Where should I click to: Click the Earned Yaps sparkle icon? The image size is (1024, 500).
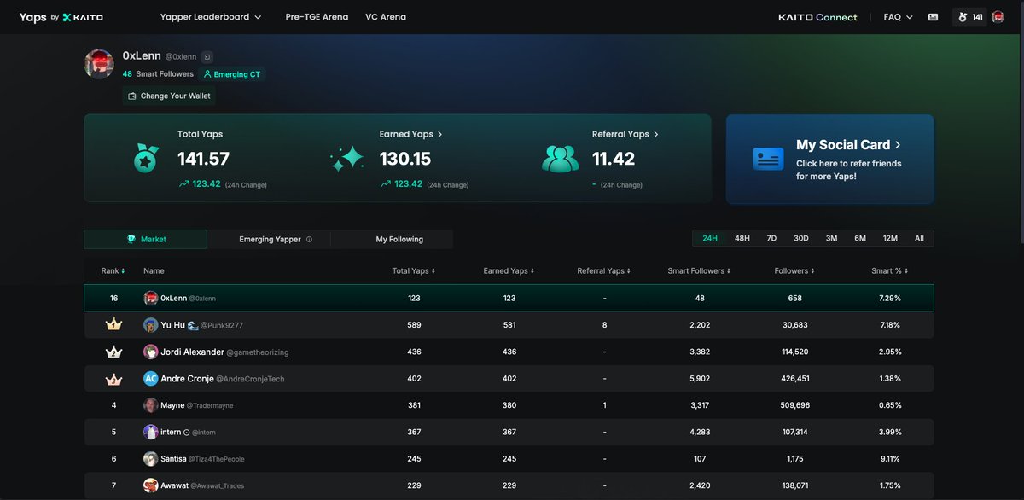(x=347, y=159)
